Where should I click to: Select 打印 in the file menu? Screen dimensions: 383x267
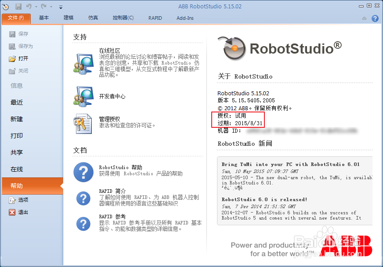[17, 136]
